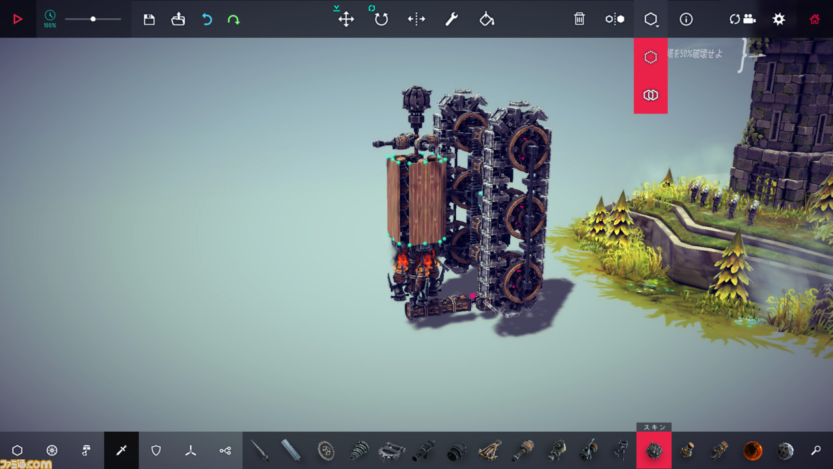Select the paint bucket skin tool

487,19
